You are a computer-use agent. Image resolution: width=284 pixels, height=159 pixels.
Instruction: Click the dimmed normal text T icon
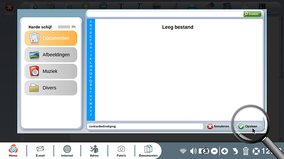coord(121,6)
